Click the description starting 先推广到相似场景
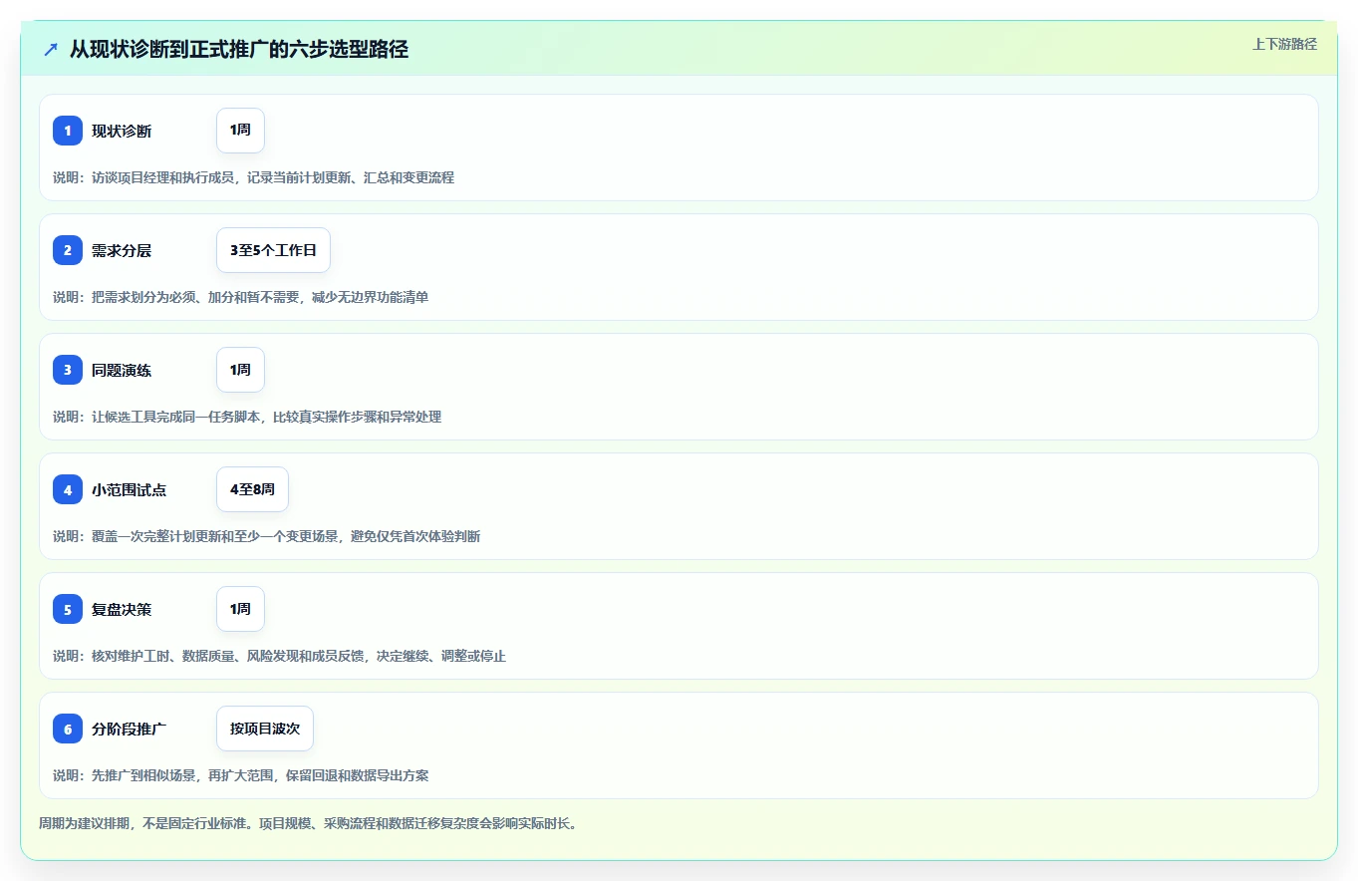This screenshot has width=1358, height=881. pos(240,775)
